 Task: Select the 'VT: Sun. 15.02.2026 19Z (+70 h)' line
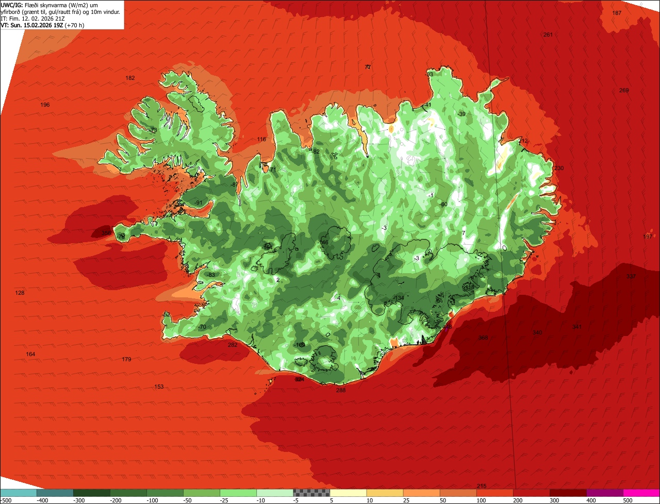(43, 25)
